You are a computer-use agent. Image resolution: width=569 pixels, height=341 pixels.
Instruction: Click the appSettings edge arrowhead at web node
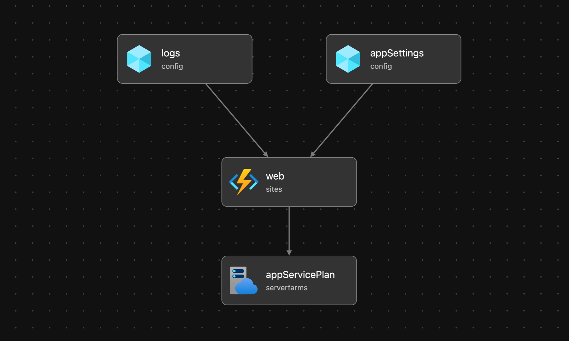[x=313, y=154]
